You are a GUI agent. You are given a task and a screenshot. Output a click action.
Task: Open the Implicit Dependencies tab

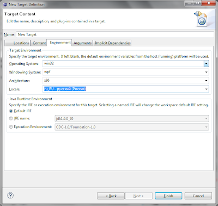pos(113,43)
